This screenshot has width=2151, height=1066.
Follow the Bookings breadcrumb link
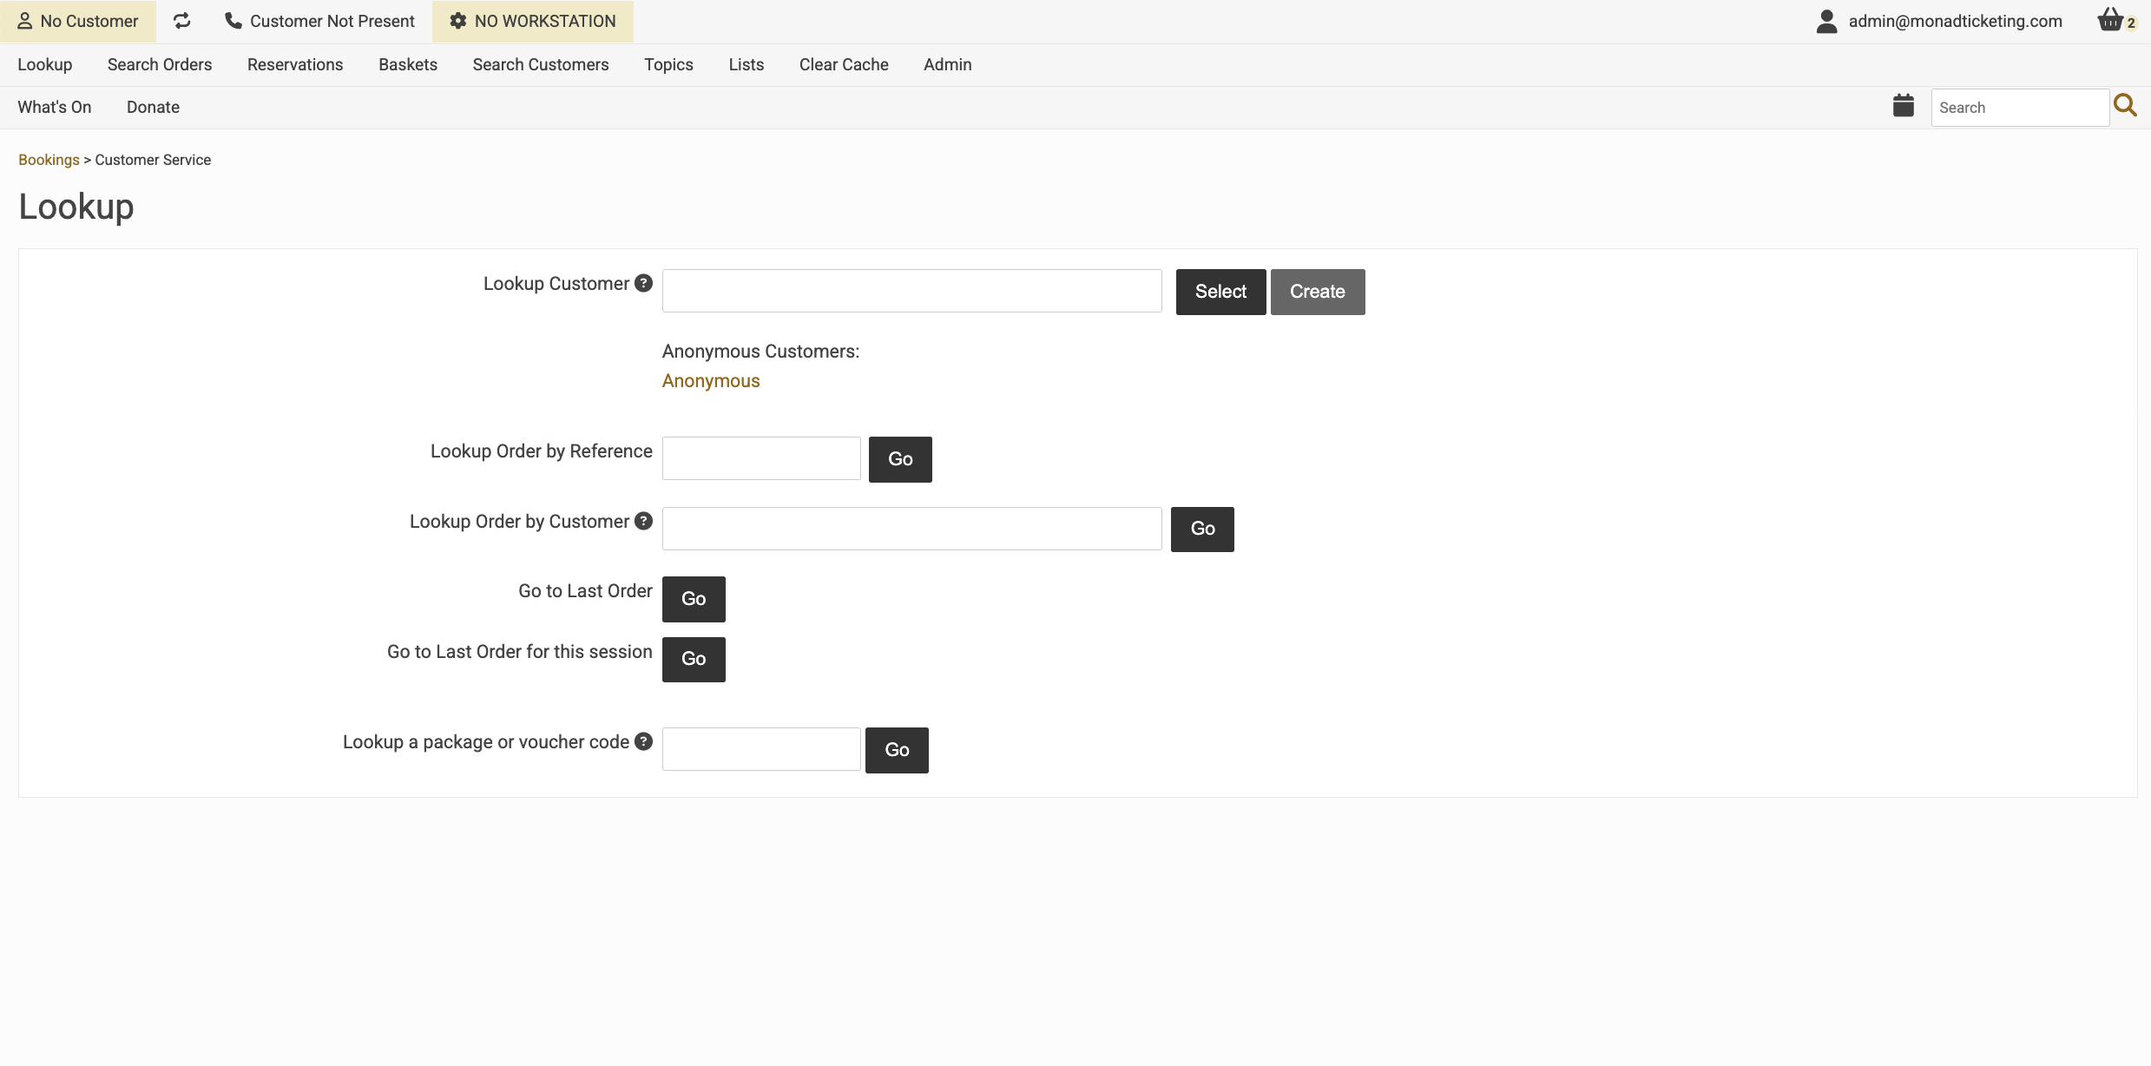click(x=48, y=160)
